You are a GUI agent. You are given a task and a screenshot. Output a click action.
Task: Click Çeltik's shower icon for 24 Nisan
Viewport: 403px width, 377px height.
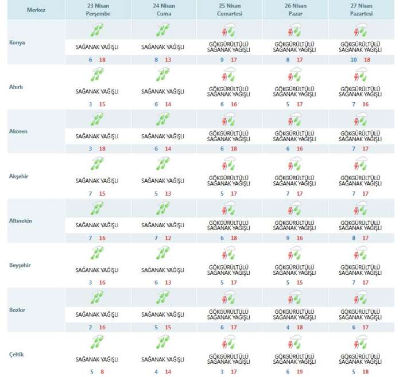(162, 343)
